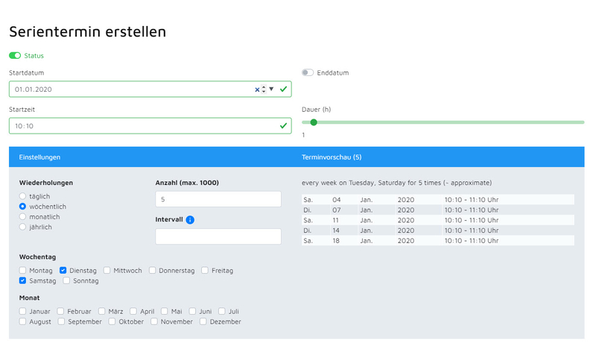Click the Terminvorschau (5) header

point(332,157)
